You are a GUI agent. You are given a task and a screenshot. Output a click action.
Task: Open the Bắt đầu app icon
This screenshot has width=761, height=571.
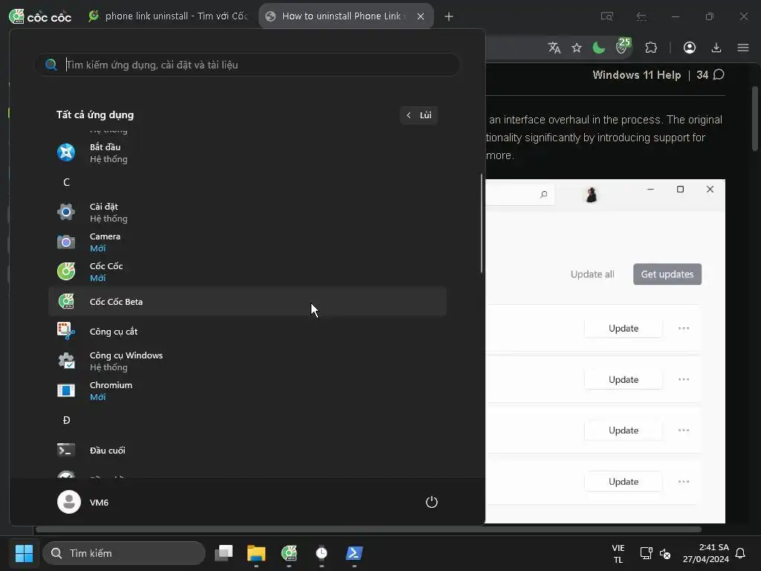pyautogui.click(x=66, y=152)
